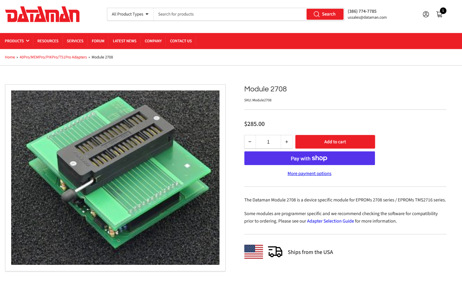Go to the Forum page
Image resolution: width=462 pixels, height=281 pixels.
pos(98,41)
